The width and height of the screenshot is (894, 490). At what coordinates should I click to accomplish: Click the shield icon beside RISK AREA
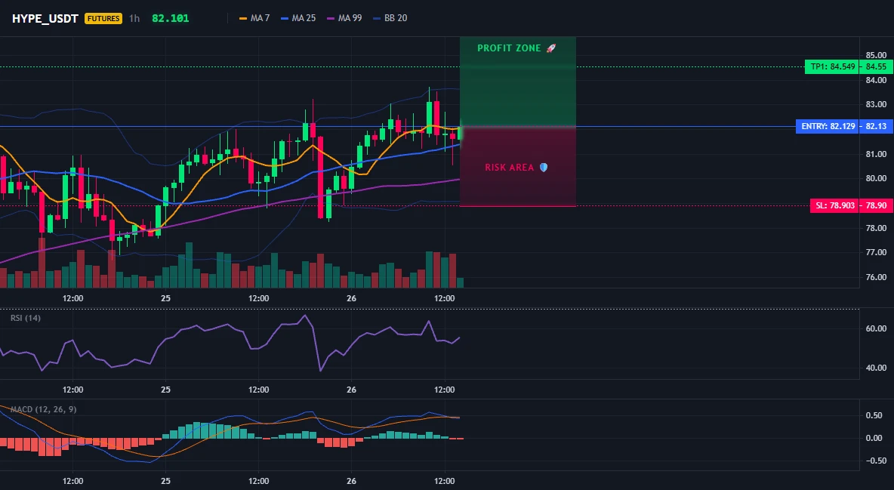click(544, 168)
